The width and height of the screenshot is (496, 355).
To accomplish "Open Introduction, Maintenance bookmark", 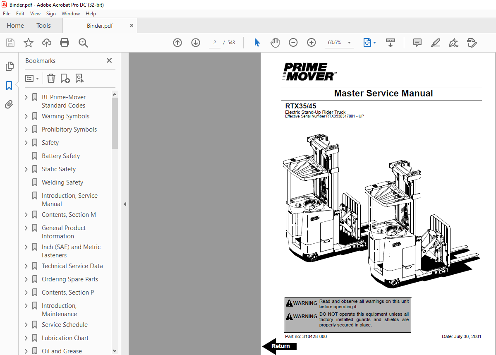I will coord(59,310).
